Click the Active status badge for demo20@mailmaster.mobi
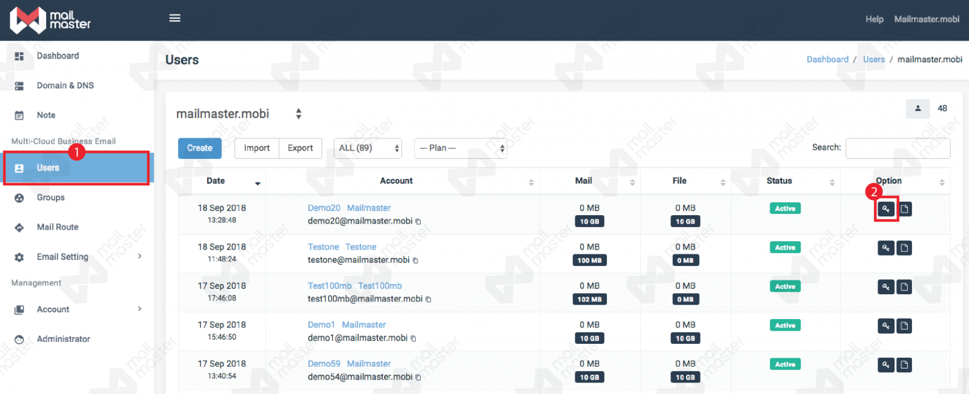 tap(785, 208)
